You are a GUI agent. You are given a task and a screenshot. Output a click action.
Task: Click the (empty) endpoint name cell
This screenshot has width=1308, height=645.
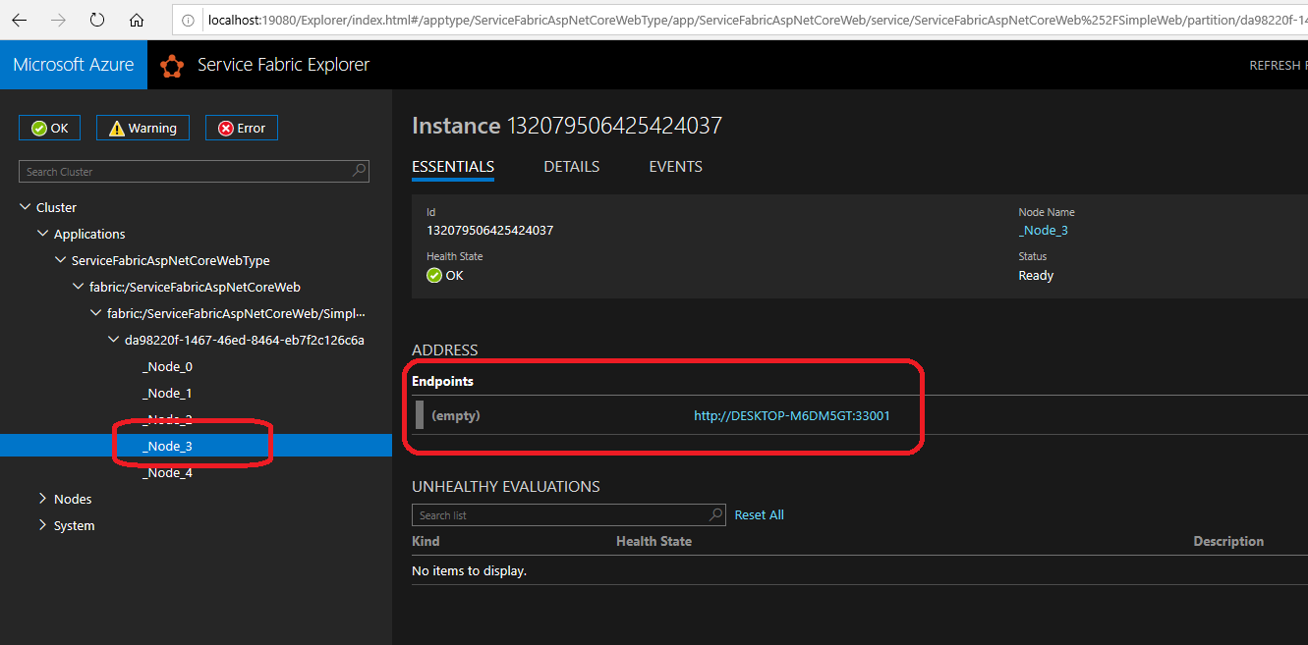click(x=456, y=415)
